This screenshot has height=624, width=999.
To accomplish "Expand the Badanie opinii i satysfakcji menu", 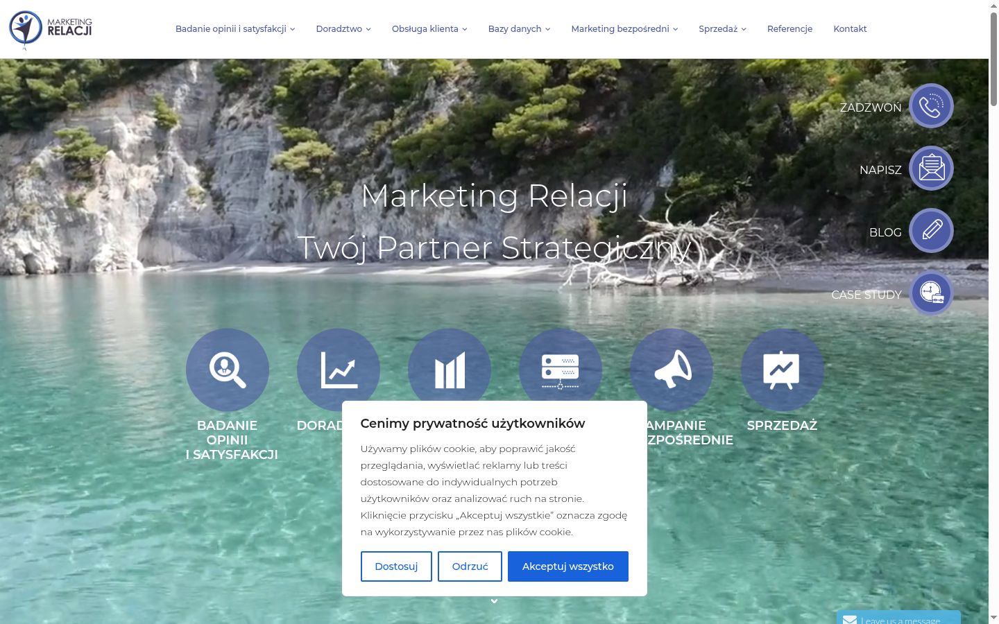I will [x=235, y=29].
